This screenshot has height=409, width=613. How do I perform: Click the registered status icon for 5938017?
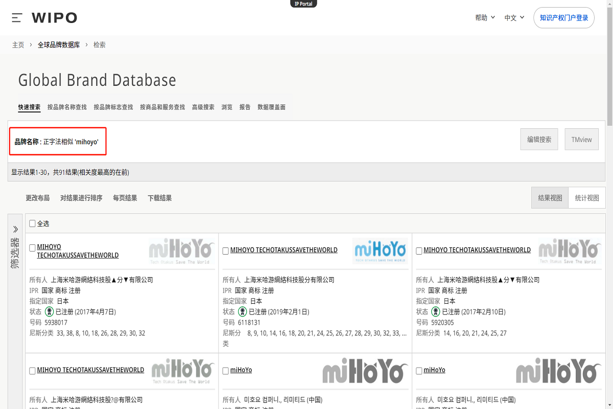tap(49, 311)
